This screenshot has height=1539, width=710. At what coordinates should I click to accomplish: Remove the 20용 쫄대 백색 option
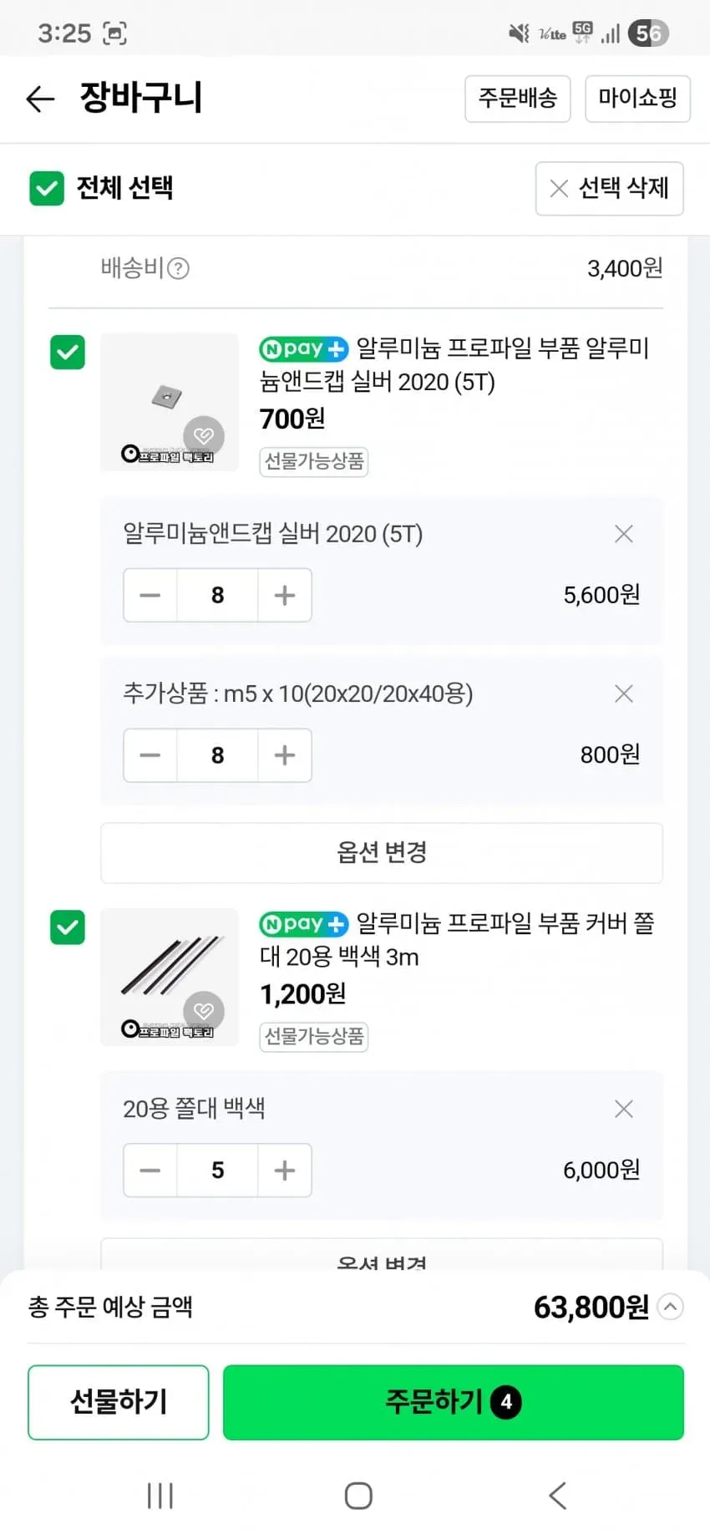[623, 1109]
